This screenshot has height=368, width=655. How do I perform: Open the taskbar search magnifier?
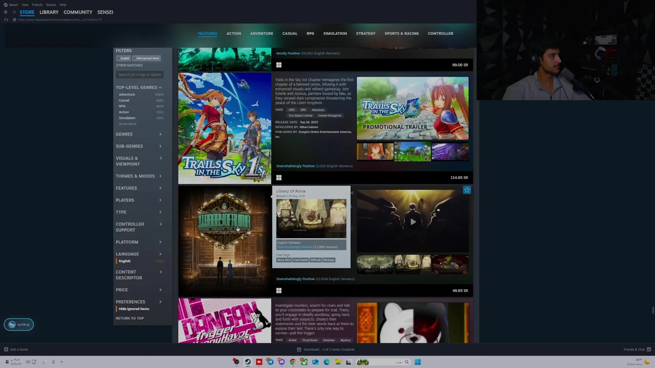(x=407, y=362)
